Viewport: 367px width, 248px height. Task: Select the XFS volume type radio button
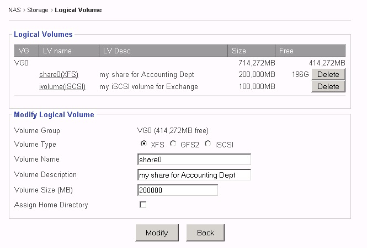click(x=144, y=144)
